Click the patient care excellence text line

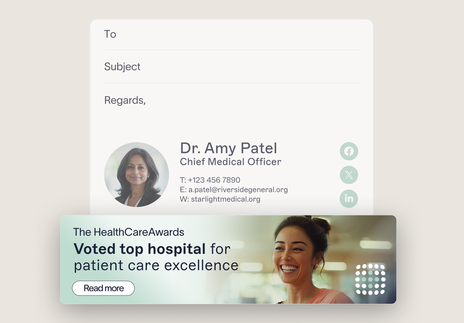tap(156, 265)
